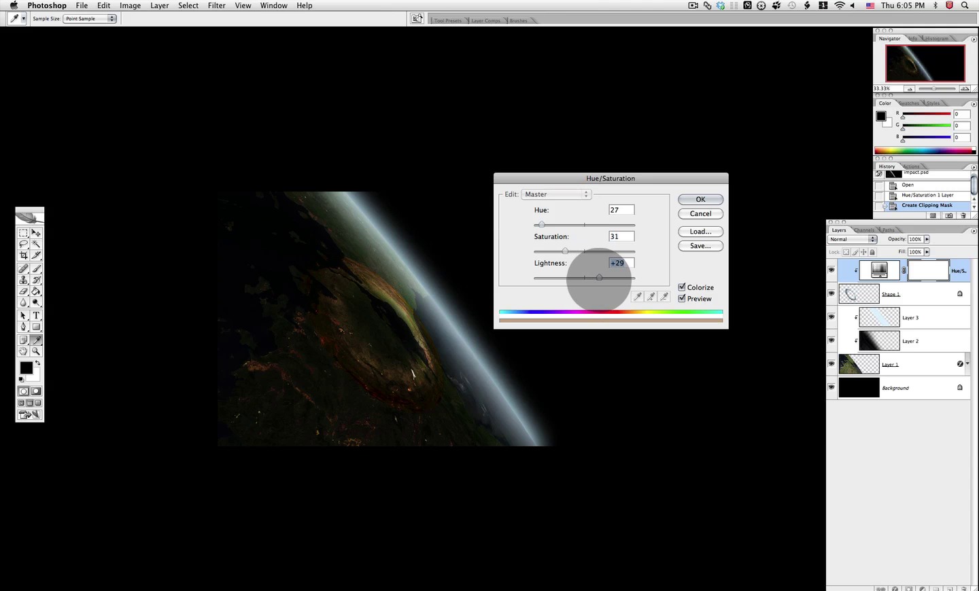Click the Load... button
Screen dimensions: 979x591
coord(700,232)
